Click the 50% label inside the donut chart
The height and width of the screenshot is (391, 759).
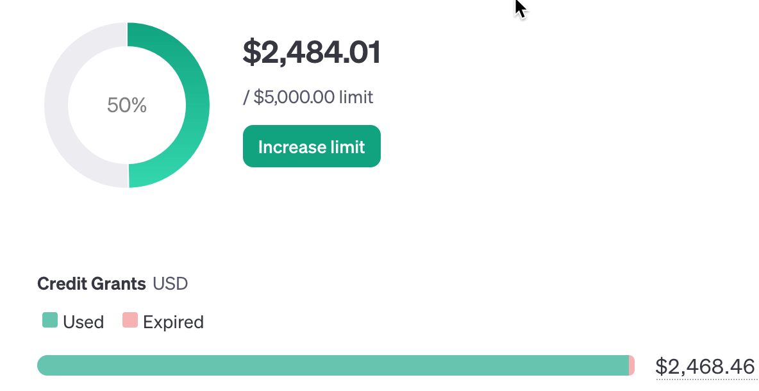[127, 105]
